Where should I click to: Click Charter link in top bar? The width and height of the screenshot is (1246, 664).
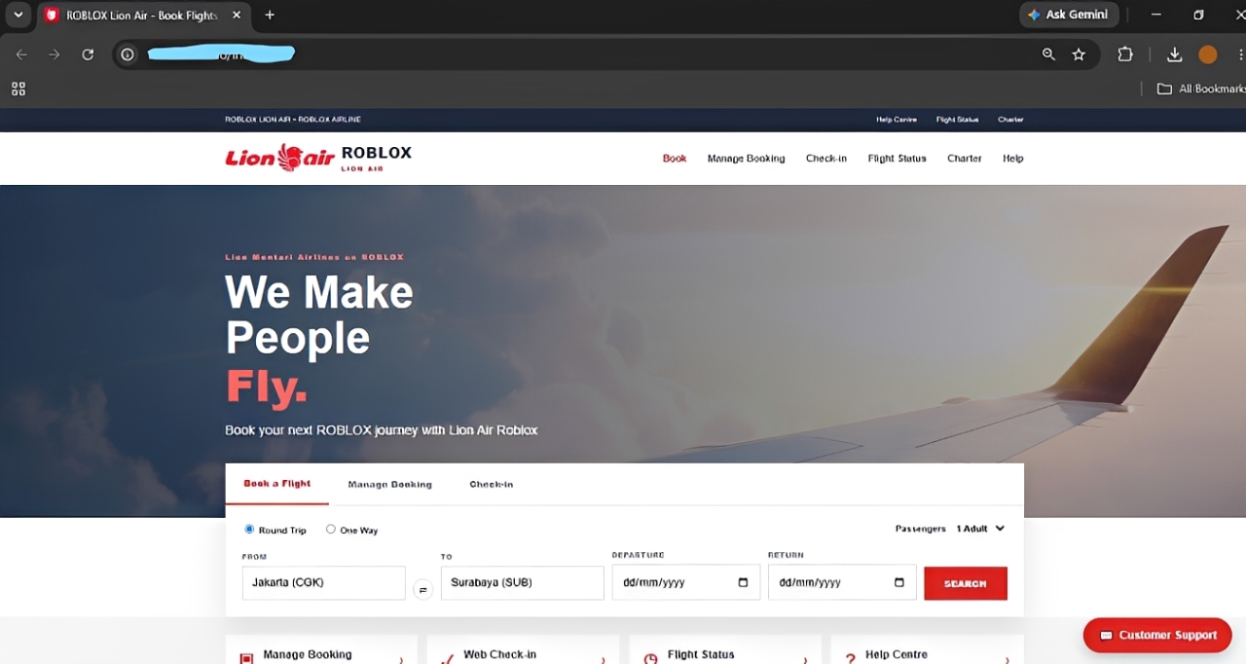(x=1010, y=120)
